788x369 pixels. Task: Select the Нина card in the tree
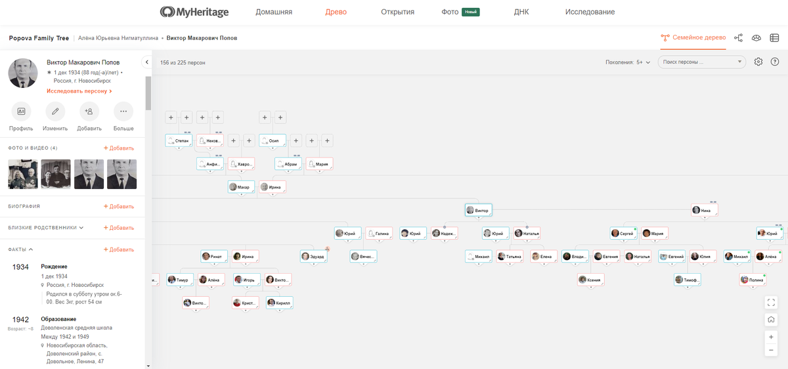[705, 210]
